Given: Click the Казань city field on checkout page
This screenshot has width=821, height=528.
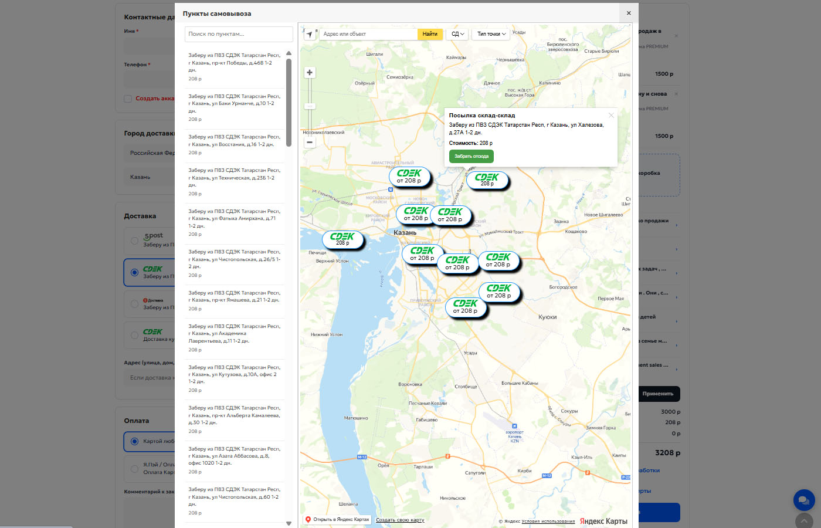Looking at the screenshot, I should (x=149, y=177).
